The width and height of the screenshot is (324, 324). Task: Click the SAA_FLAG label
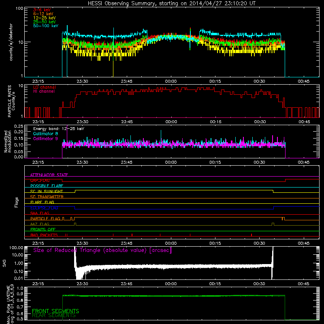40,213
